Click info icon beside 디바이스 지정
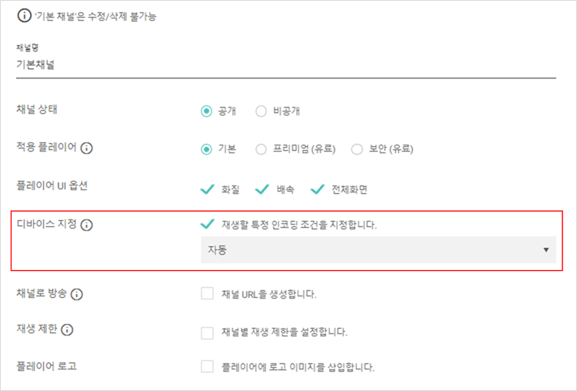The height and width of the screenshot is (391, 577). tap(86, 225)
